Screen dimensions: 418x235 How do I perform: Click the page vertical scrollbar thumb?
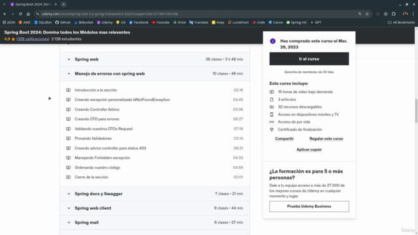tap(416, 110)
